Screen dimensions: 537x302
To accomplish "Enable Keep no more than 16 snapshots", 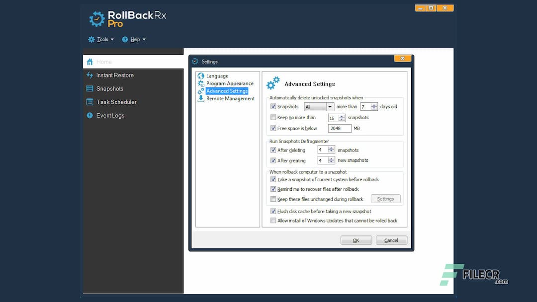I will [x=273, y=117].
